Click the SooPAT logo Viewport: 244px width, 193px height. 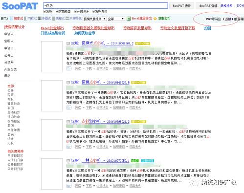click(x=20, y=6)
